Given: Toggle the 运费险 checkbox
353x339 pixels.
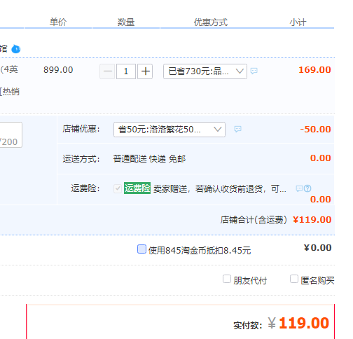Looking at the screenshot, I should 118,188.
